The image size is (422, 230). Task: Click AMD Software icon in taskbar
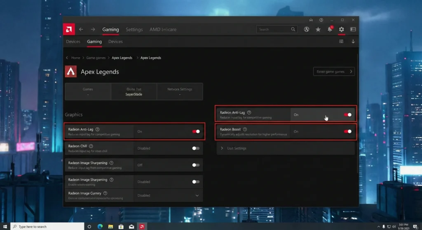point(142,227)
